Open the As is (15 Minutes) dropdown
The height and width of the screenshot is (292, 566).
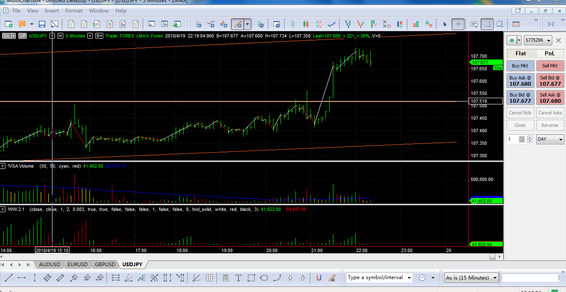[x=472, y=277]
